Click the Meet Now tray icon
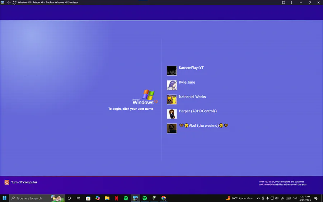 tap(263, 198)
